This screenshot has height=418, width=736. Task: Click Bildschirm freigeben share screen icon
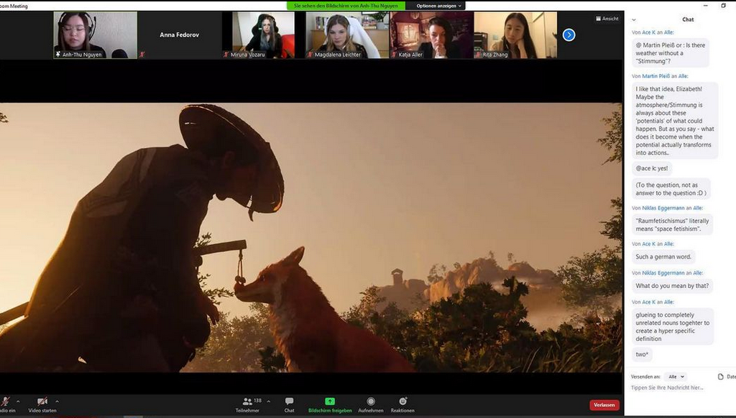tap(330, 401)
